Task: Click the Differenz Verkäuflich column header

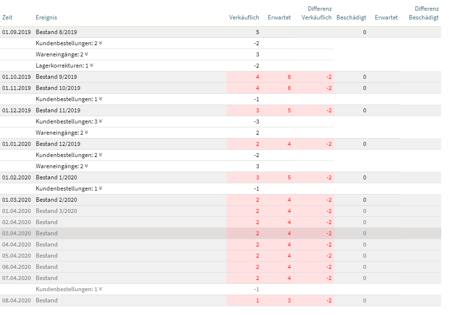Action: pos(317,13)
